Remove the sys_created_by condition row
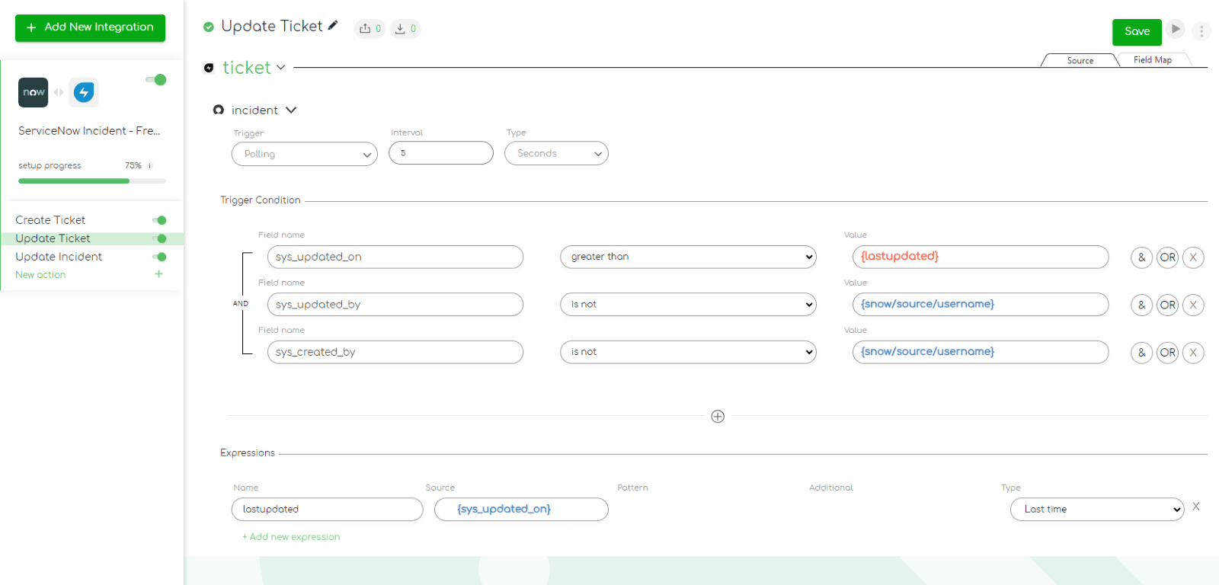 1193,353
